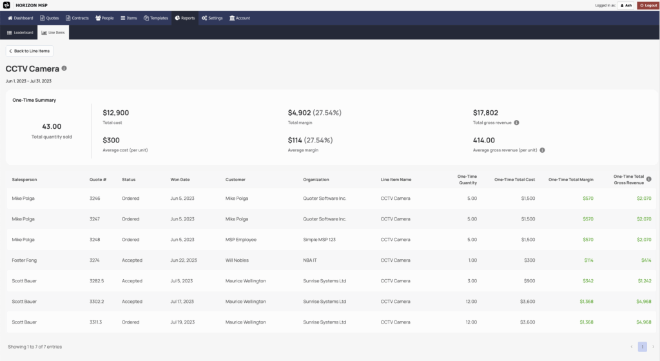Open the Account page
This screenshot has width=660, height=361.
pos(240,18)
